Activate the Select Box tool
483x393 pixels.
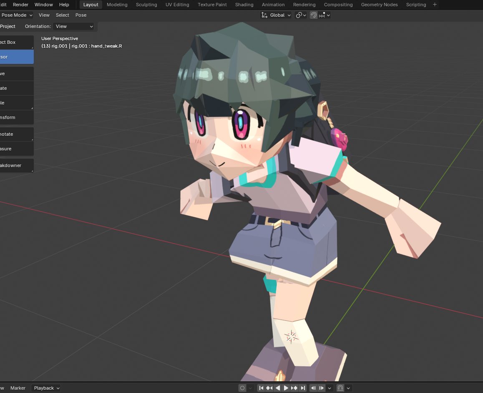click(17, 42)
